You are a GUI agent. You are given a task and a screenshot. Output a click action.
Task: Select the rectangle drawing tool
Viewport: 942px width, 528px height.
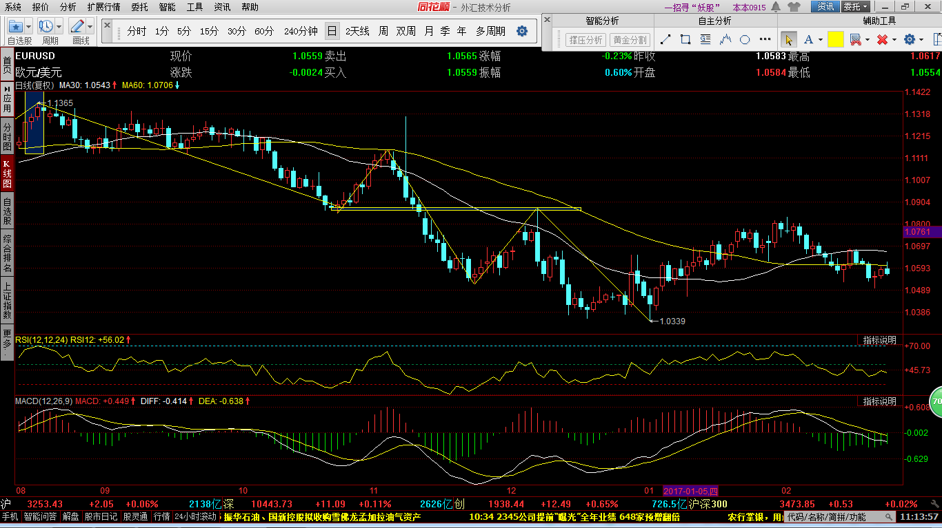[685, 40]
